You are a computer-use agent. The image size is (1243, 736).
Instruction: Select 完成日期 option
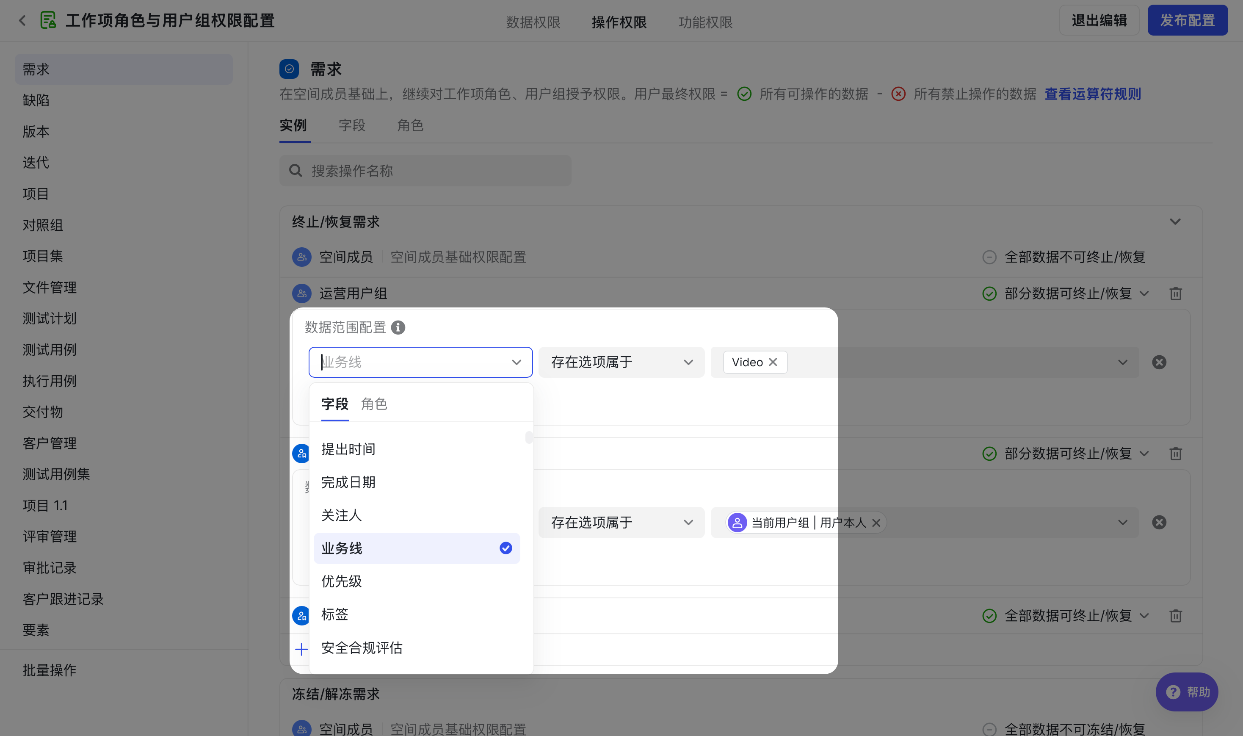point(417,482)
